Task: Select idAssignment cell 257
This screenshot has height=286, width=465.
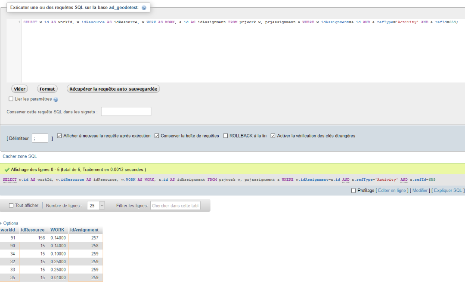Action: pos(86,238)
